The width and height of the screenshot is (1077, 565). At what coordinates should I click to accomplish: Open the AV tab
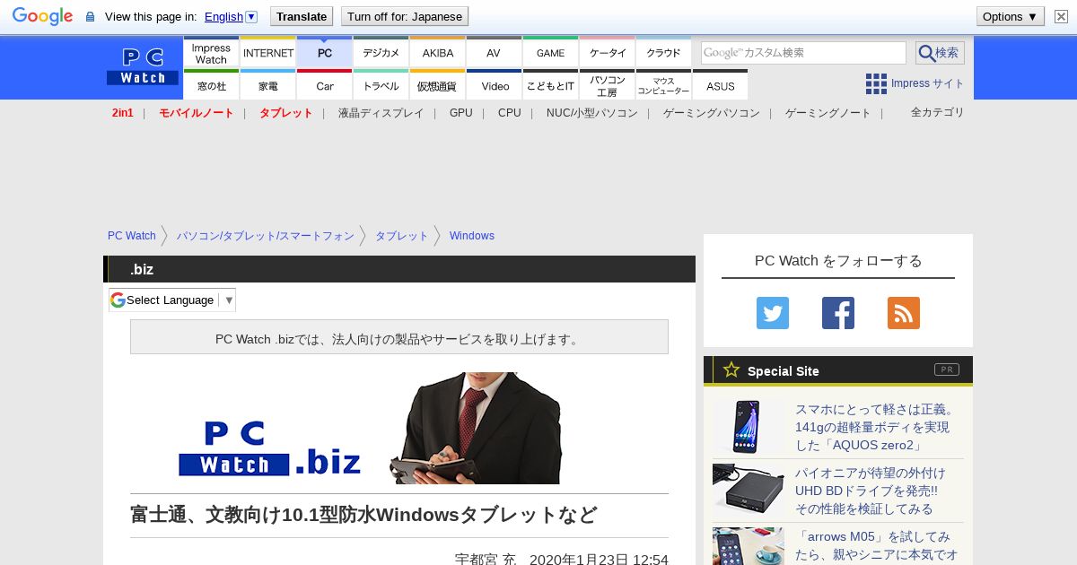[494, 52]
